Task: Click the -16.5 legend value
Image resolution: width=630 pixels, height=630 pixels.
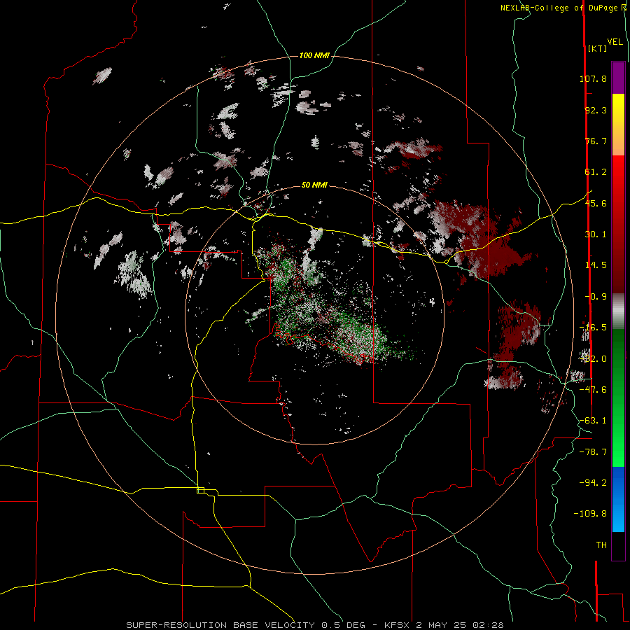Action: (593, 328)
